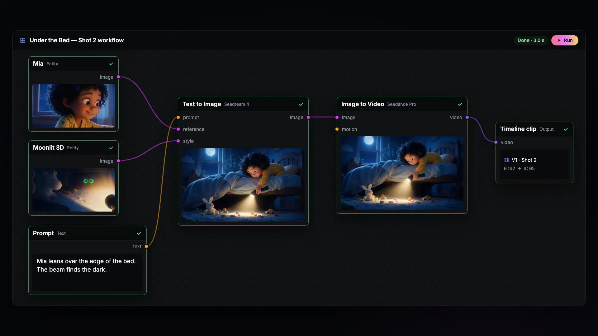Click the Done · 3.0 s status badge
The height and width of the screenshot is (336, 598).
pyautogui.click(x=531, y=40)
